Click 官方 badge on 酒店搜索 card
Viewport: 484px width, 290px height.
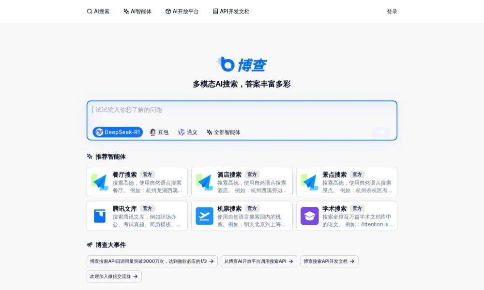[x=252, y=174]
